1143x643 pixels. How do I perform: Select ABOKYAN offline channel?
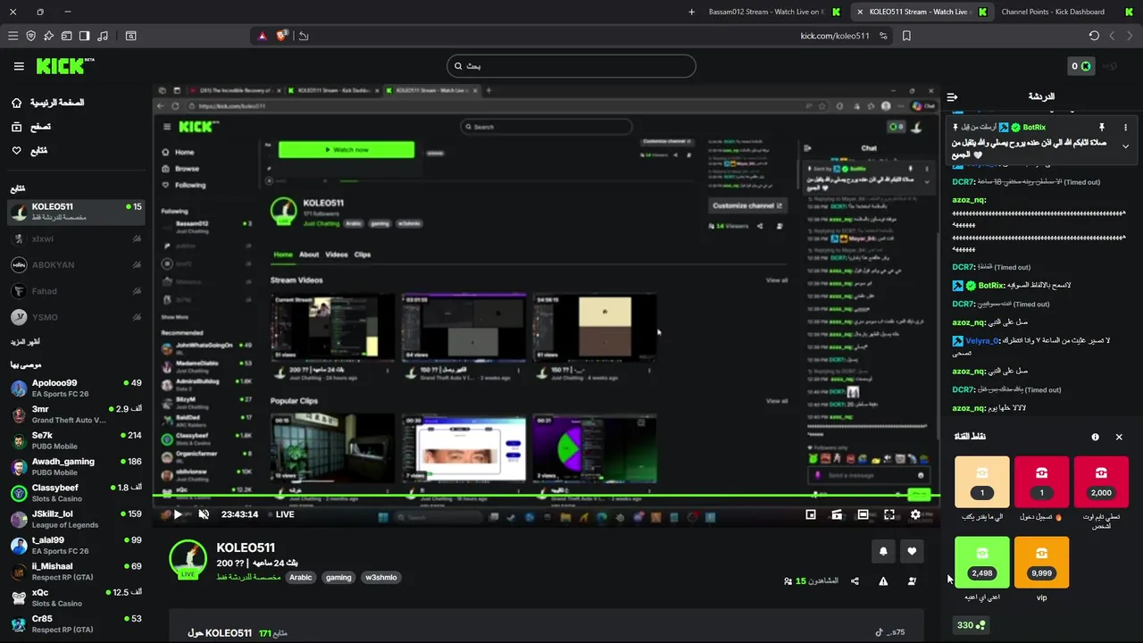coord(76,265)
